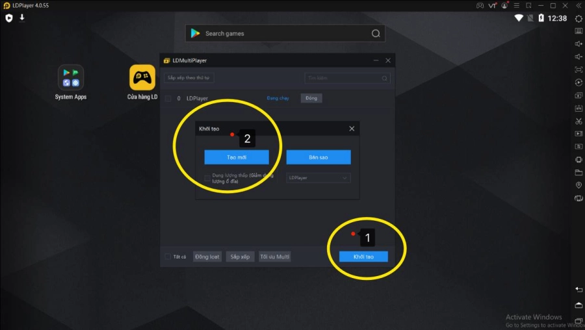Open the video recorder icon
The width and height of the screenshot is (585, 330).
coord(578,133)
